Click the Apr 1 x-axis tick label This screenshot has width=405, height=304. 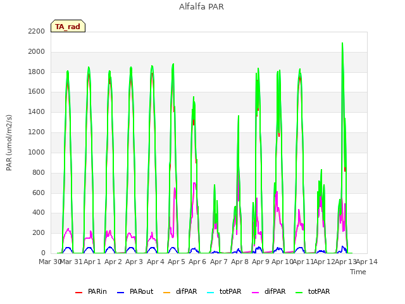[x=92, y=262]
